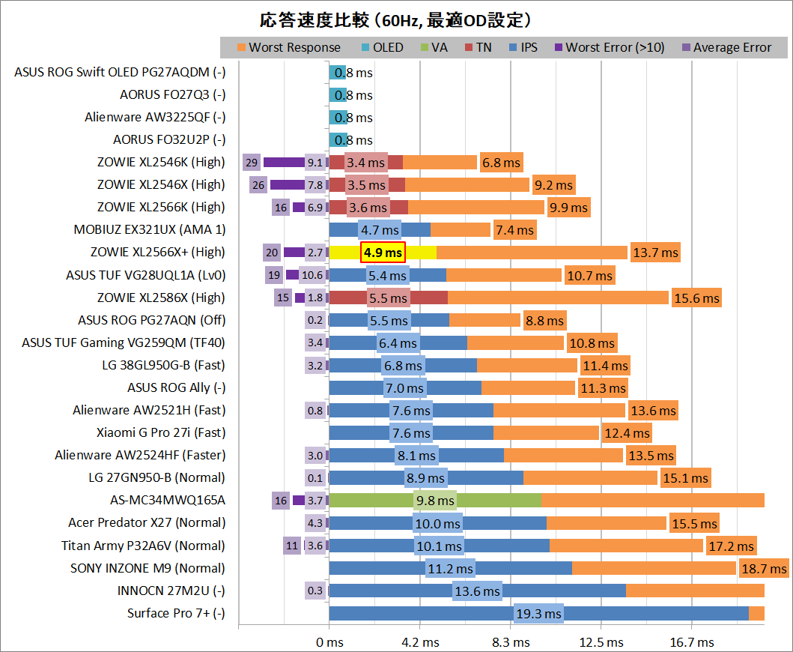Image resolution: width=793 pixels, height=652 pixels.
Task: Select the Surface Pro 7+ (-) label
Action: coord(176,614)
